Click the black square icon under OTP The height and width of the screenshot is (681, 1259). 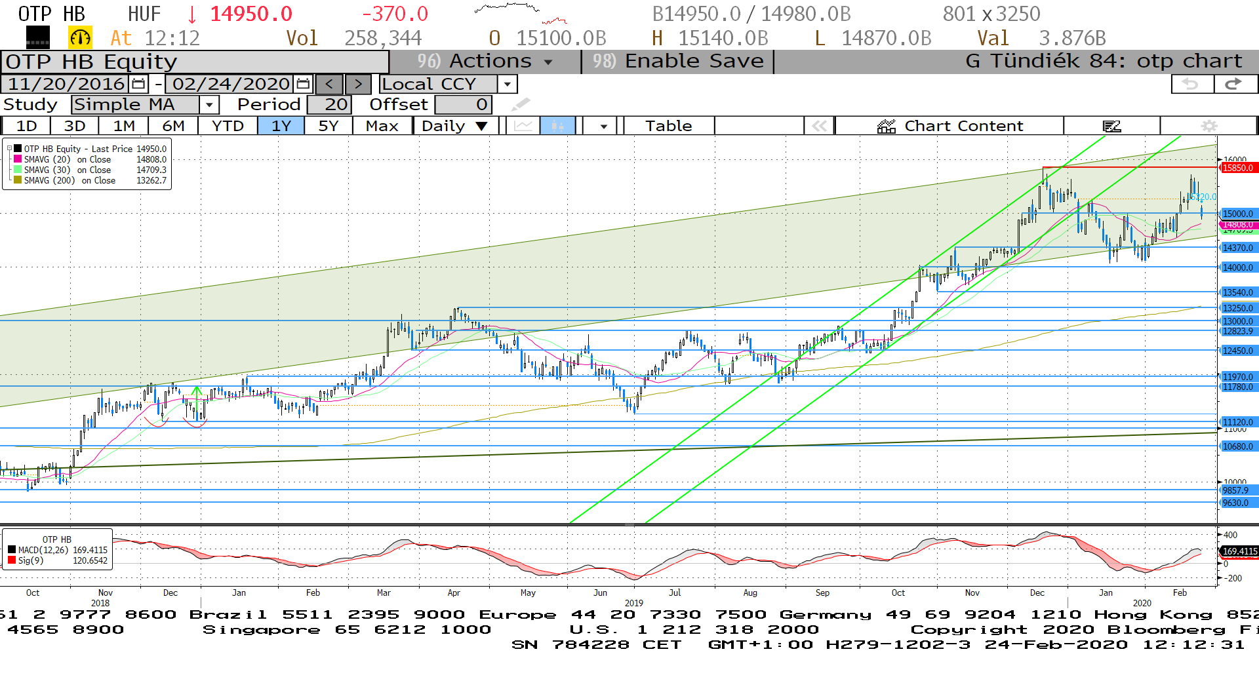[38, 38]
